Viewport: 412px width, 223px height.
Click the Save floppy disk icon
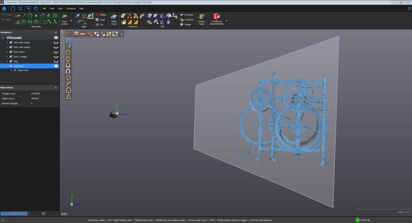21,8
